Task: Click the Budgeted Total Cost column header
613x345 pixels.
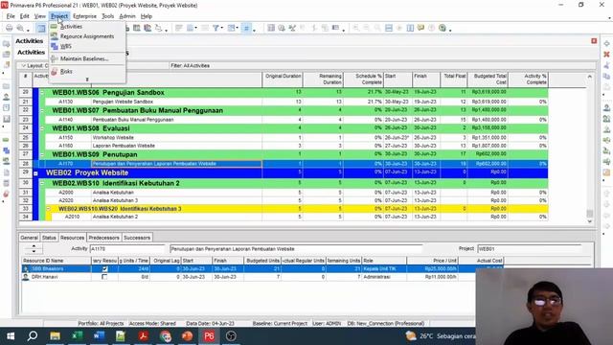Action: (x=488, y=80)
